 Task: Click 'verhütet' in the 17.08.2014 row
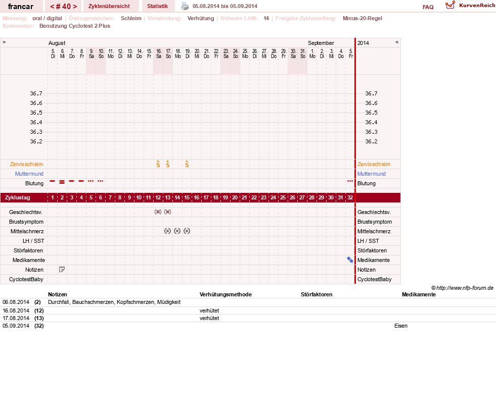(x=209, y=318)
